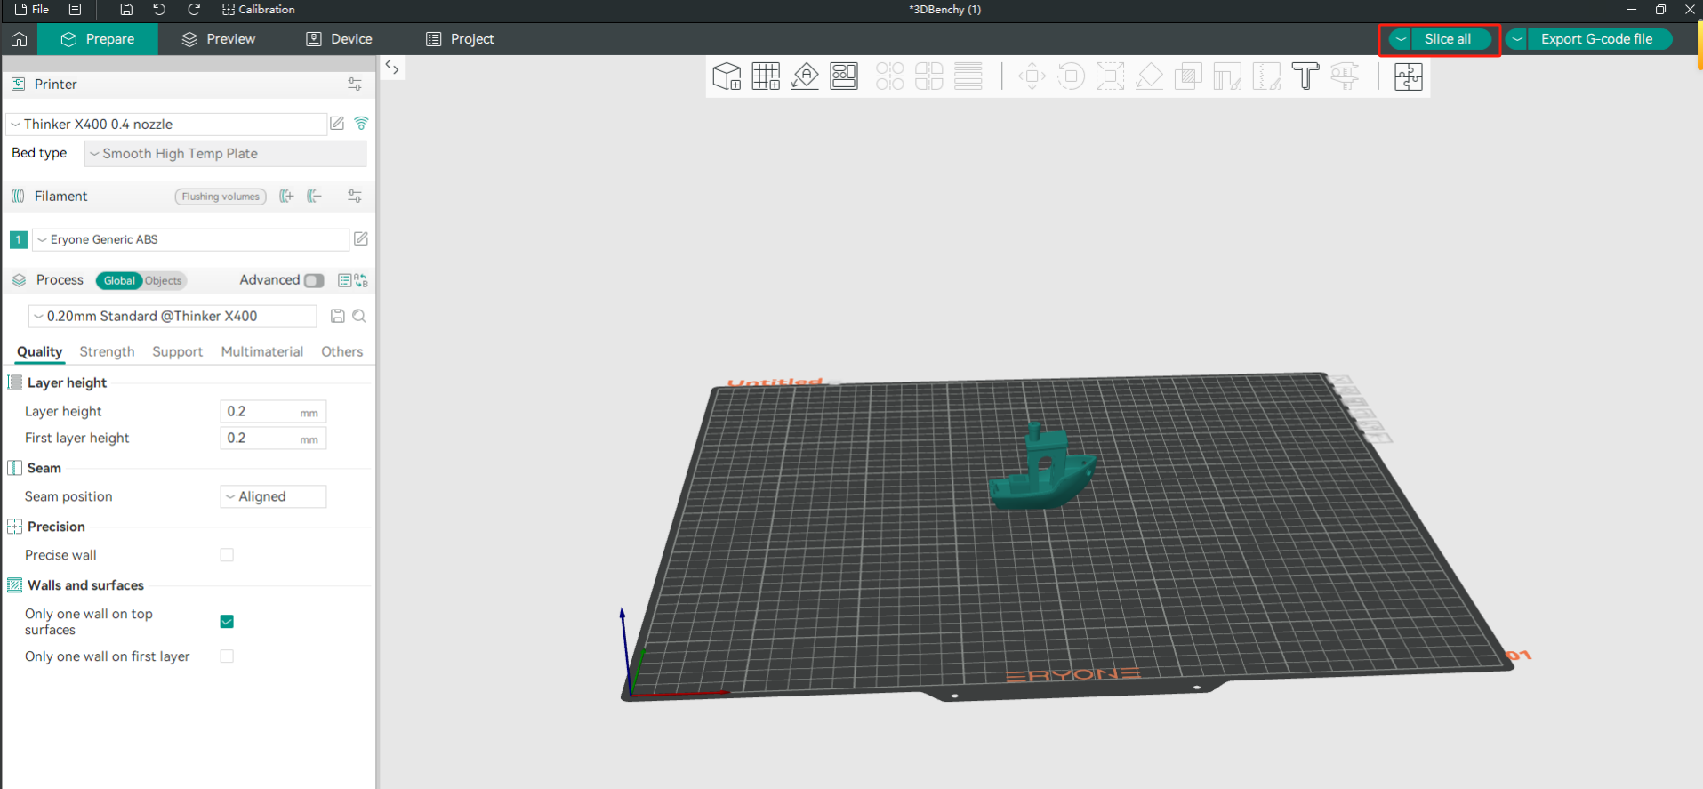Open the Strength settings tab
The height and width of the screenshot is (789, 1703).
coord(107,352)
